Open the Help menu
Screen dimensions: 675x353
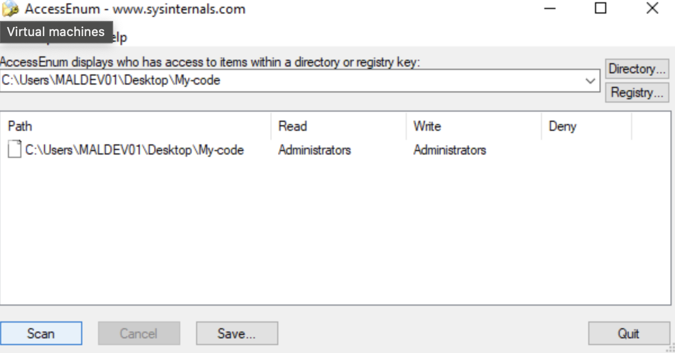[119, 38]
